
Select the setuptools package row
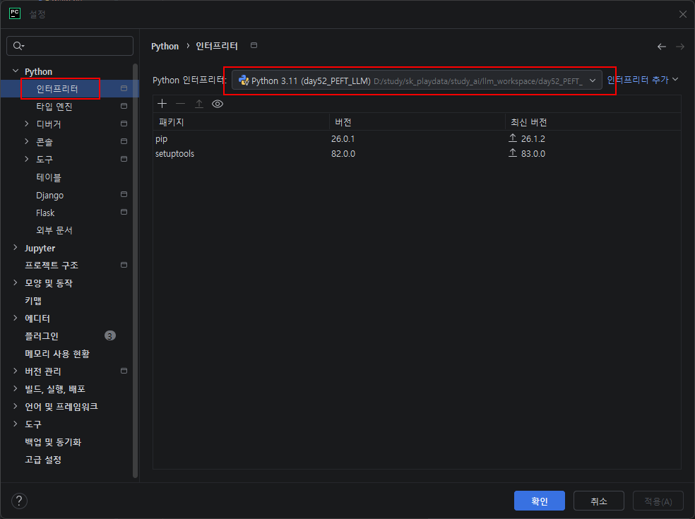[x=417, y=153]
